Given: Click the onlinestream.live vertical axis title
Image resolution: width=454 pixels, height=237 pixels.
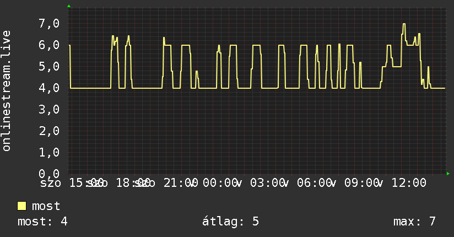Looking at the screenshot, I should coord(6,91).
